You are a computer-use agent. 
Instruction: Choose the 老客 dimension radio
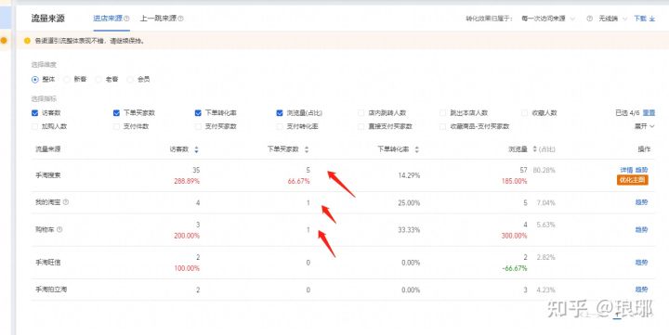coord(98,80)
